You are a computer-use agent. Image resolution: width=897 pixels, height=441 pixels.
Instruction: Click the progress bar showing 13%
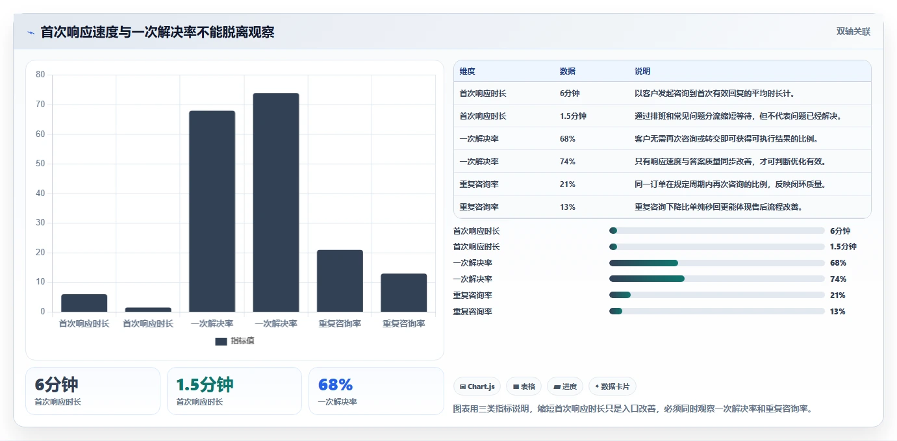tap(716, 312)
